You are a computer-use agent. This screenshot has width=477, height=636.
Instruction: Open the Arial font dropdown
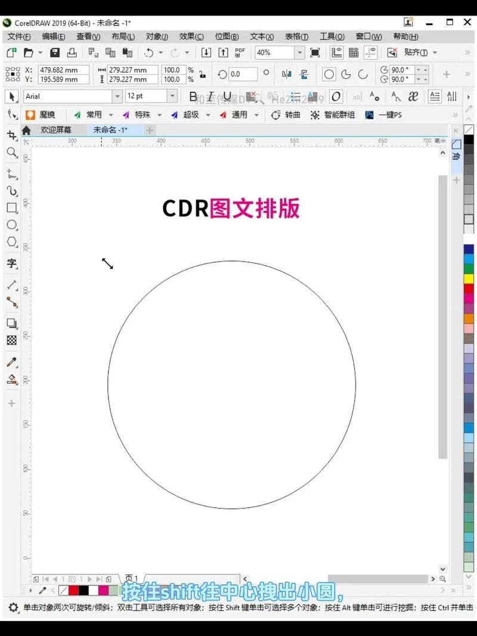(x=117, y=96)
